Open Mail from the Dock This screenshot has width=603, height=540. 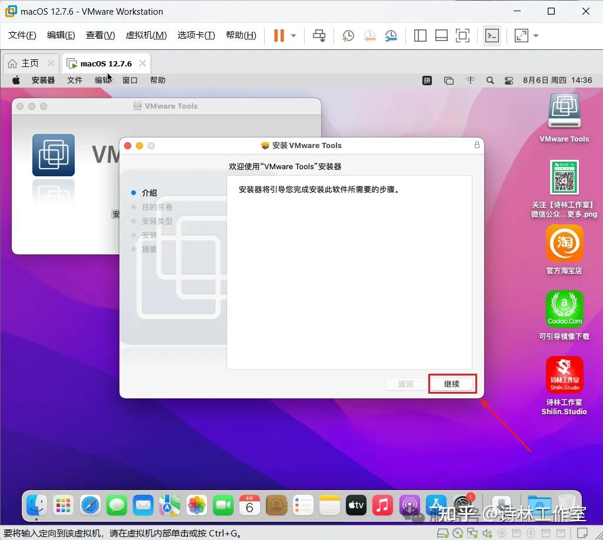143,505
